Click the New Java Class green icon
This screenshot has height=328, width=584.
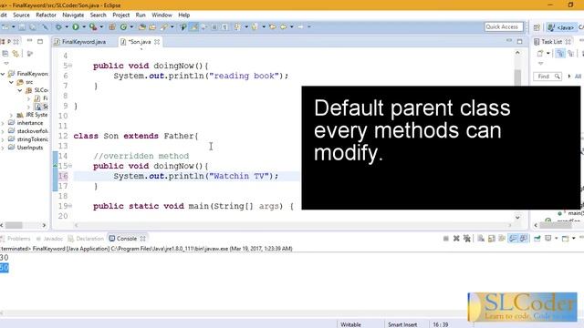coord(123,26)
